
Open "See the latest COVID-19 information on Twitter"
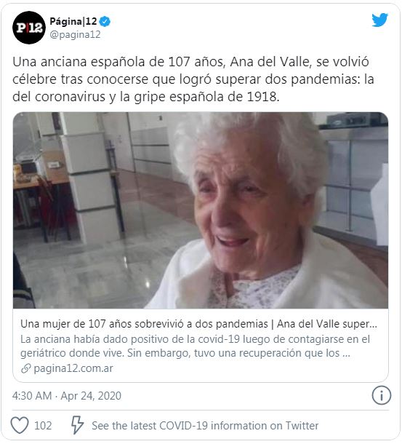click(x=205, y=426)
